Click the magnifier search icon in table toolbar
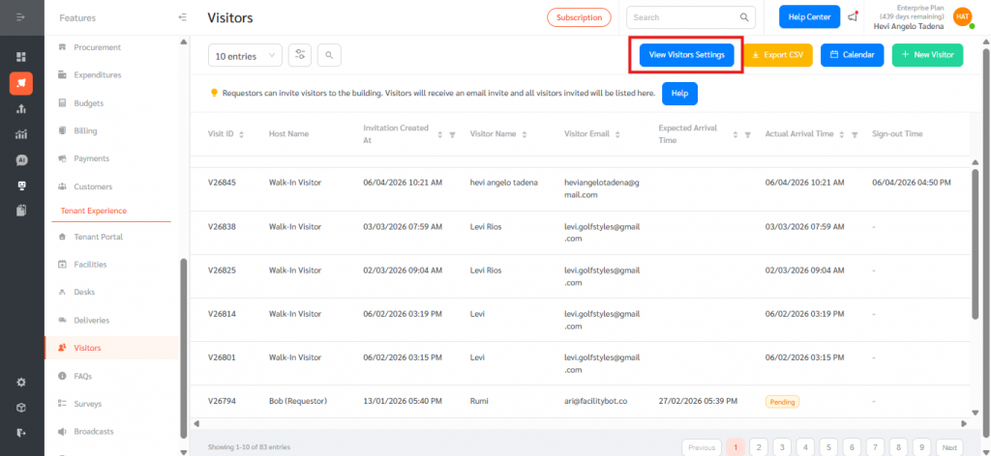The height and width of the screenshot is (456, 991). coord(329,55)
